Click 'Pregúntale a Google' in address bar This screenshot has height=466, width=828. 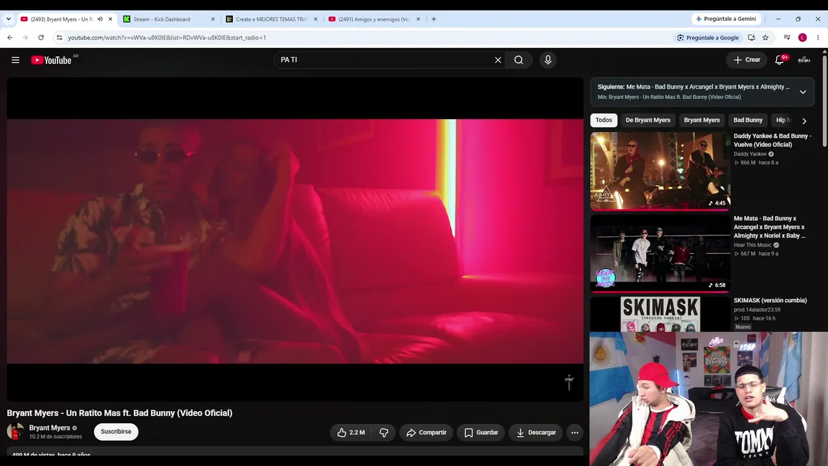pos(708,38)
